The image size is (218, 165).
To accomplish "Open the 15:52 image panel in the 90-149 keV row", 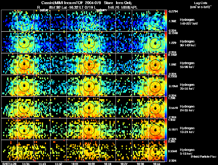I will coord(58,42).
